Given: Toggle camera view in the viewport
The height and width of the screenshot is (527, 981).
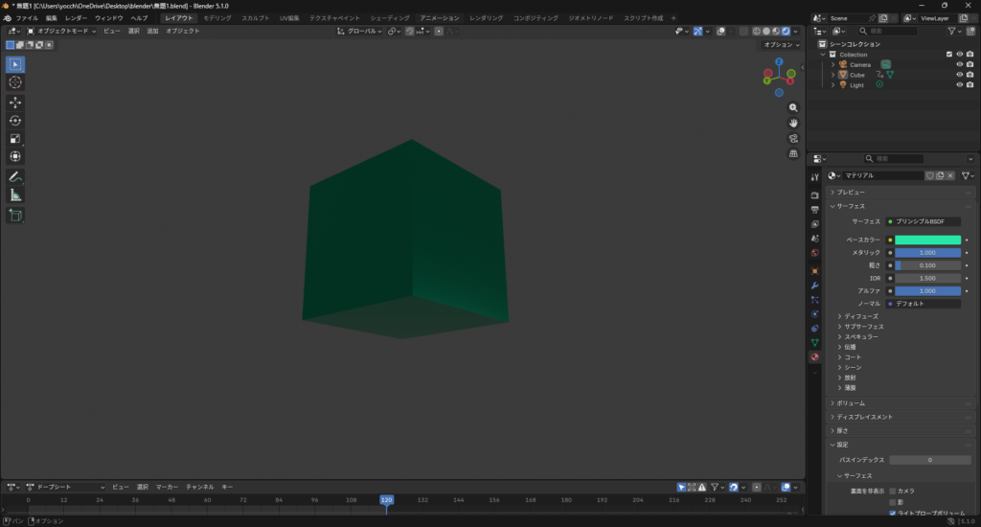Looking at the screenshot, I should [x=793, y=138].
